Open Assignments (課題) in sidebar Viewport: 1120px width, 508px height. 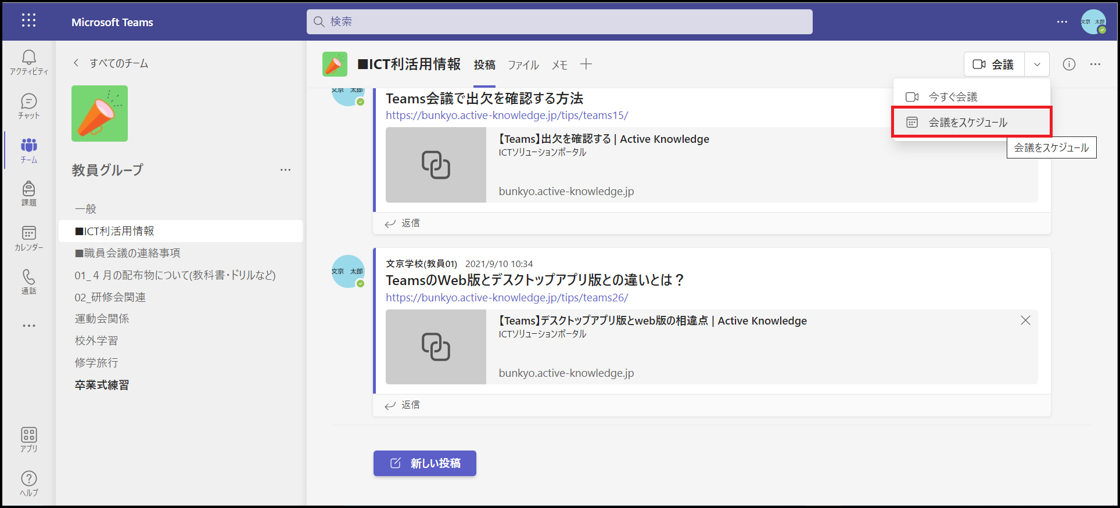[x=28, y=193]
